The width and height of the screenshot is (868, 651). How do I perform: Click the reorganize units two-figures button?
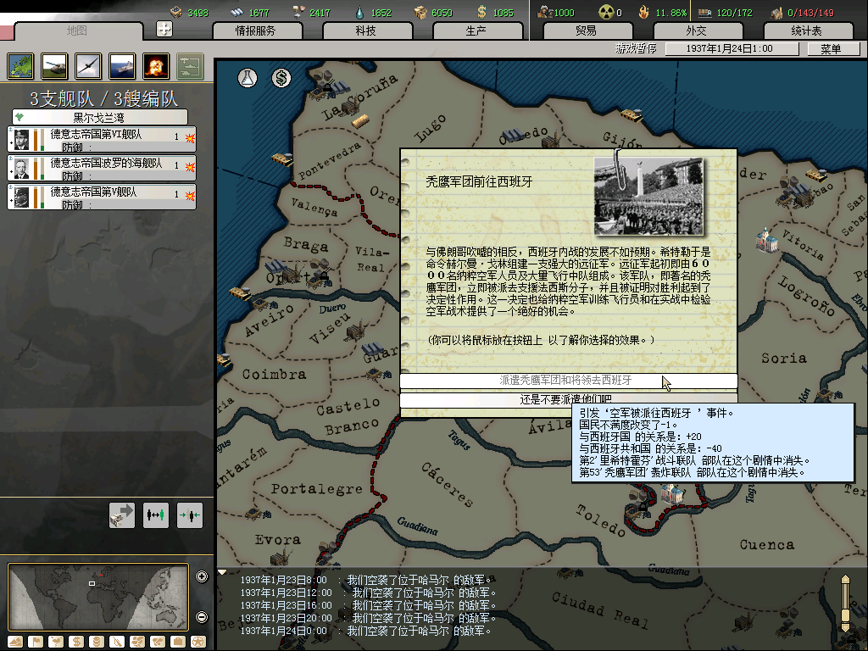156,515
